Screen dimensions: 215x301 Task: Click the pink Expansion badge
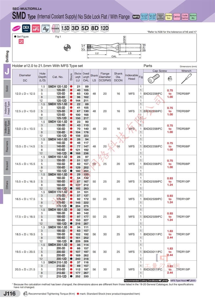click(x=16, y=28)
